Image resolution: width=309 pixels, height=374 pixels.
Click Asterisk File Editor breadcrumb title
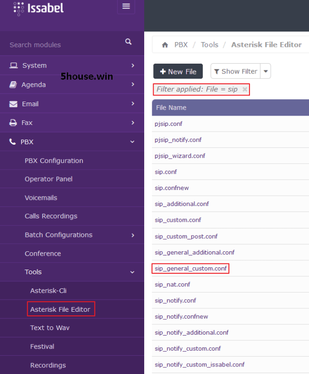click(266, 45)
